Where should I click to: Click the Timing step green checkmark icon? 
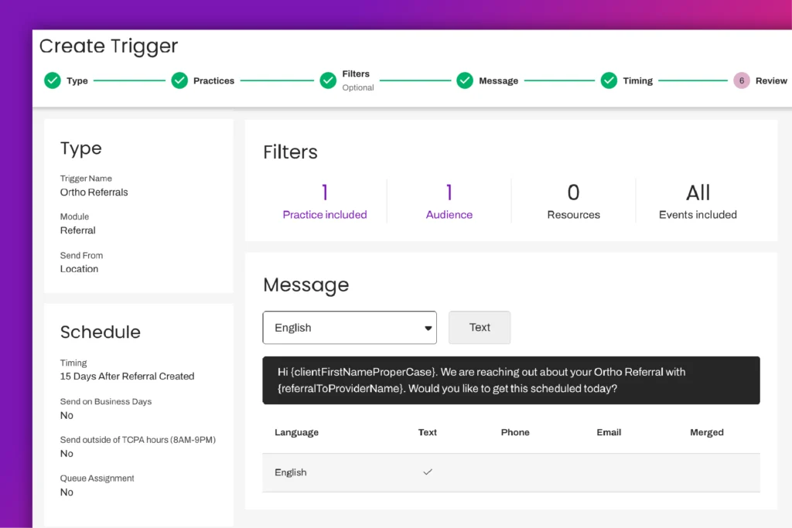(609, 80)
